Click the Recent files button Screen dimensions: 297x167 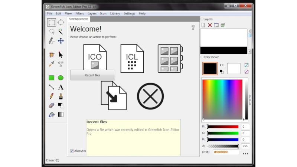tap(92, 75)
